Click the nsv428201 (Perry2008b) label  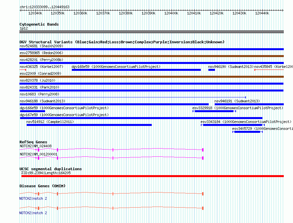pyautogui.click(x=41, y=60)
